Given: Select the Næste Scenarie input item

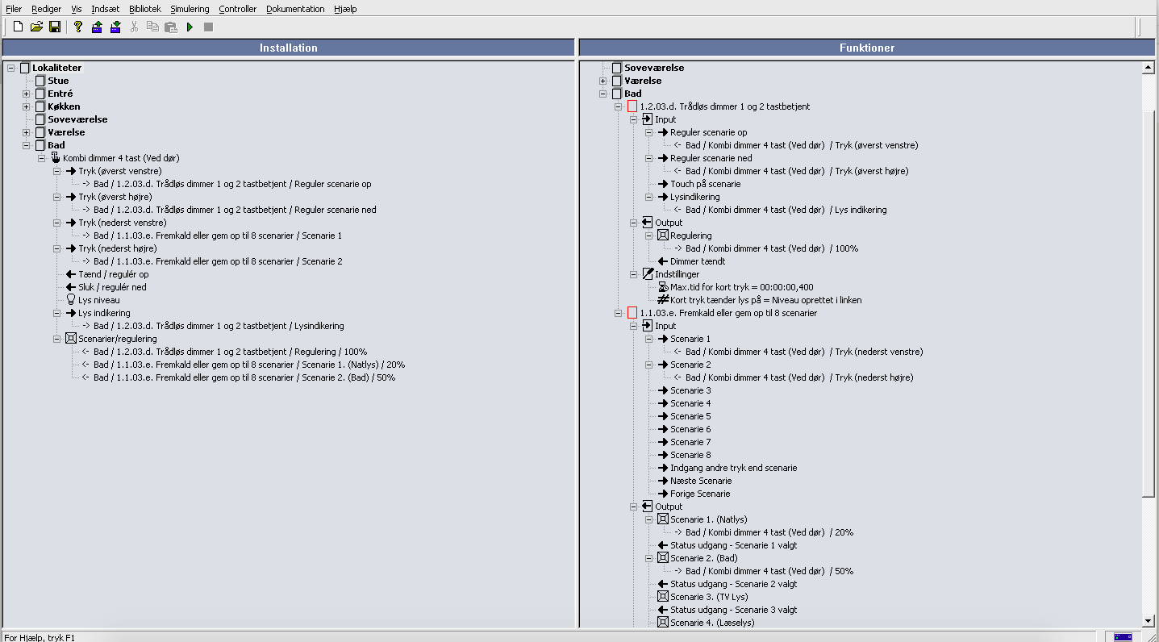Looking at the screenshot, I should click(x=701, y=481).
